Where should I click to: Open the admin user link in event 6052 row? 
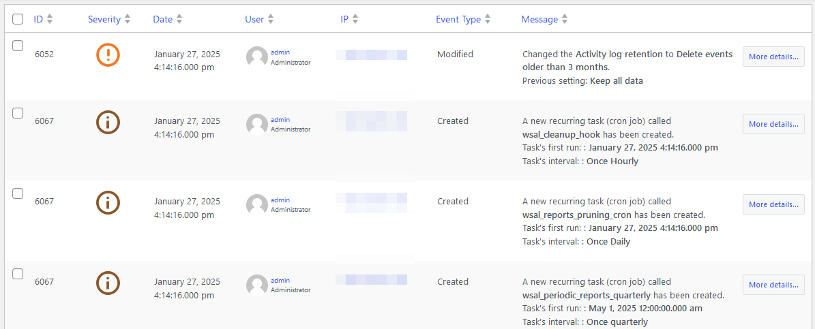tap(280, 52)
